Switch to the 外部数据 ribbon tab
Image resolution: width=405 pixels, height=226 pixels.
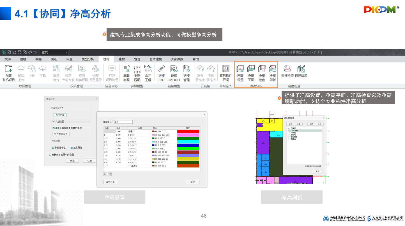click(x=177, y=59)
